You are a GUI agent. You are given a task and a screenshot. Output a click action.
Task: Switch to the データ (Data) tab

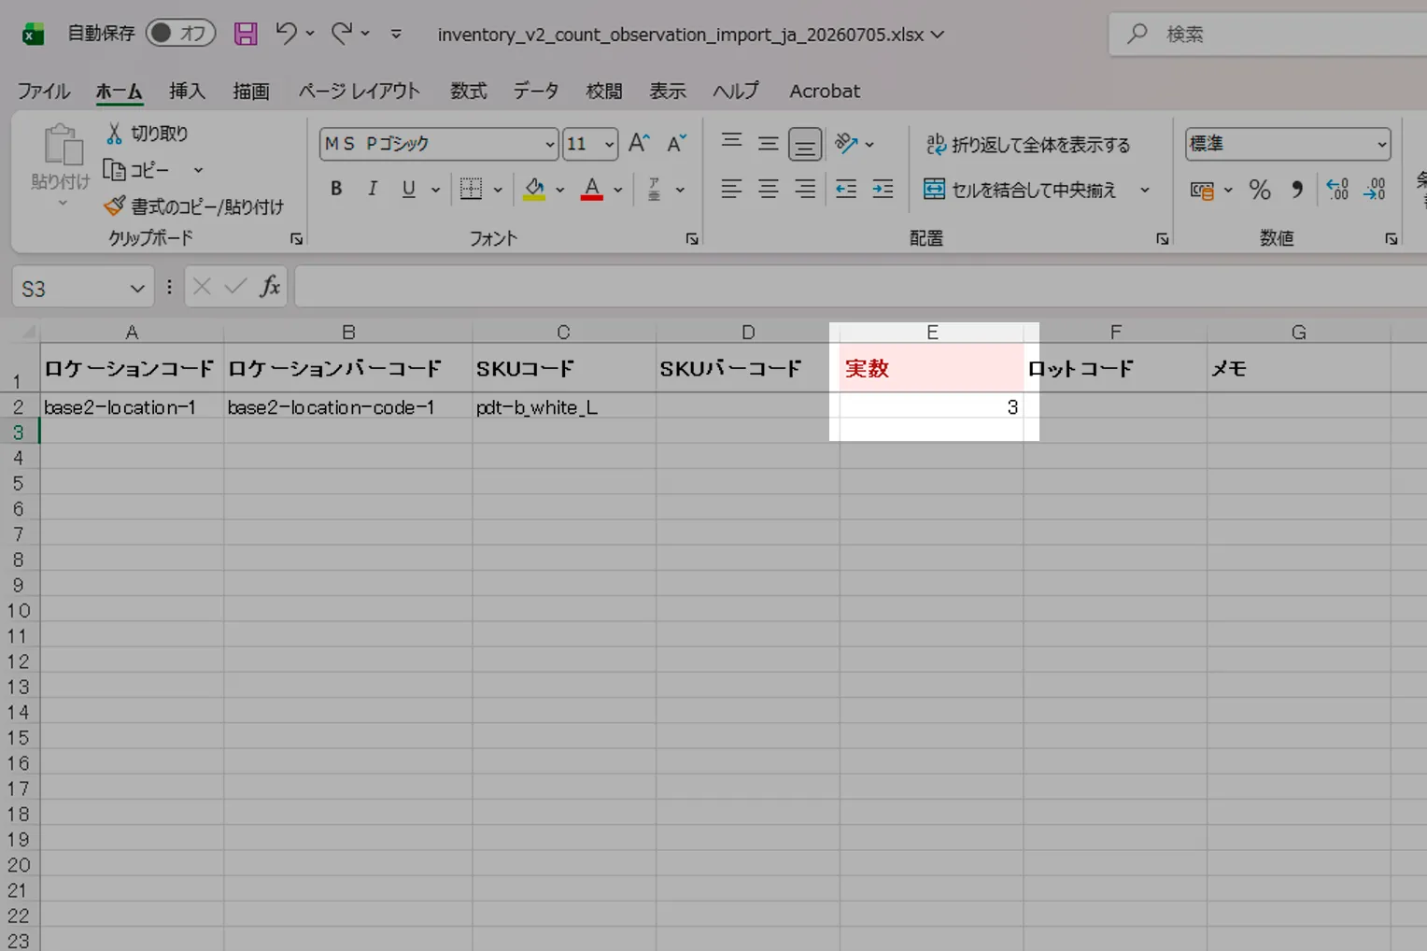(x=536, y=91)
